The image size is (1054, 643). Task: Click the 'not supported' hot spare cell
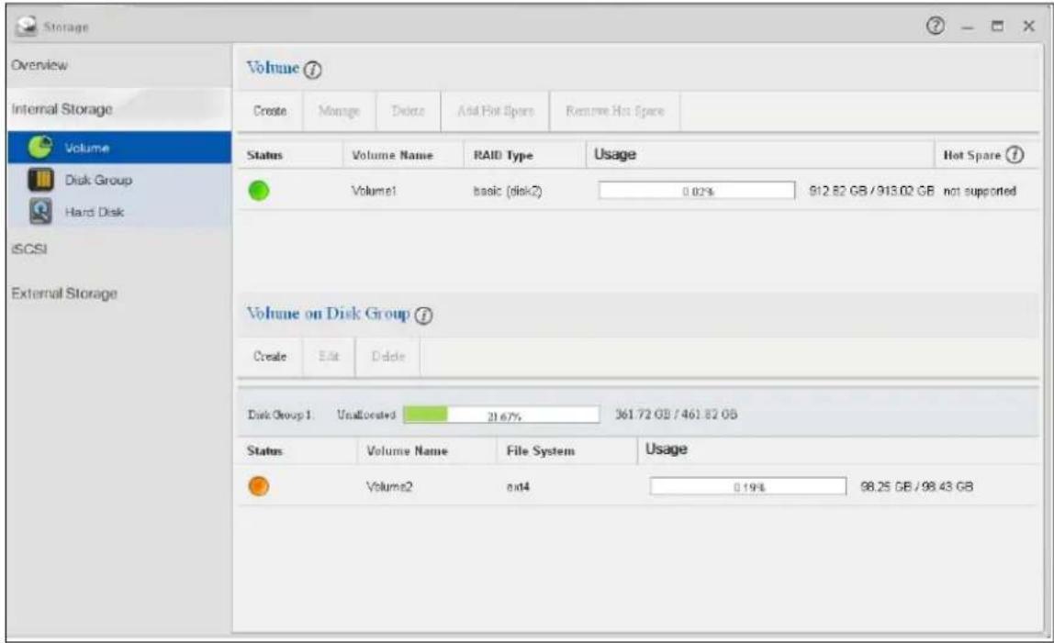pos(980,192)
